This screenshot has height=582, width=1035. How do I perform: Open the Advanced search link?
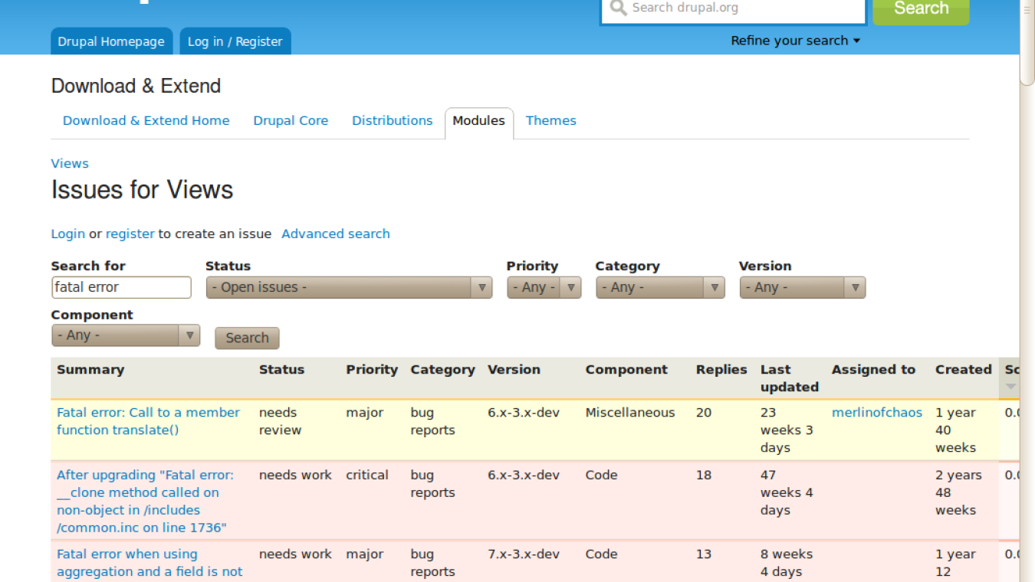click(336, 234)
